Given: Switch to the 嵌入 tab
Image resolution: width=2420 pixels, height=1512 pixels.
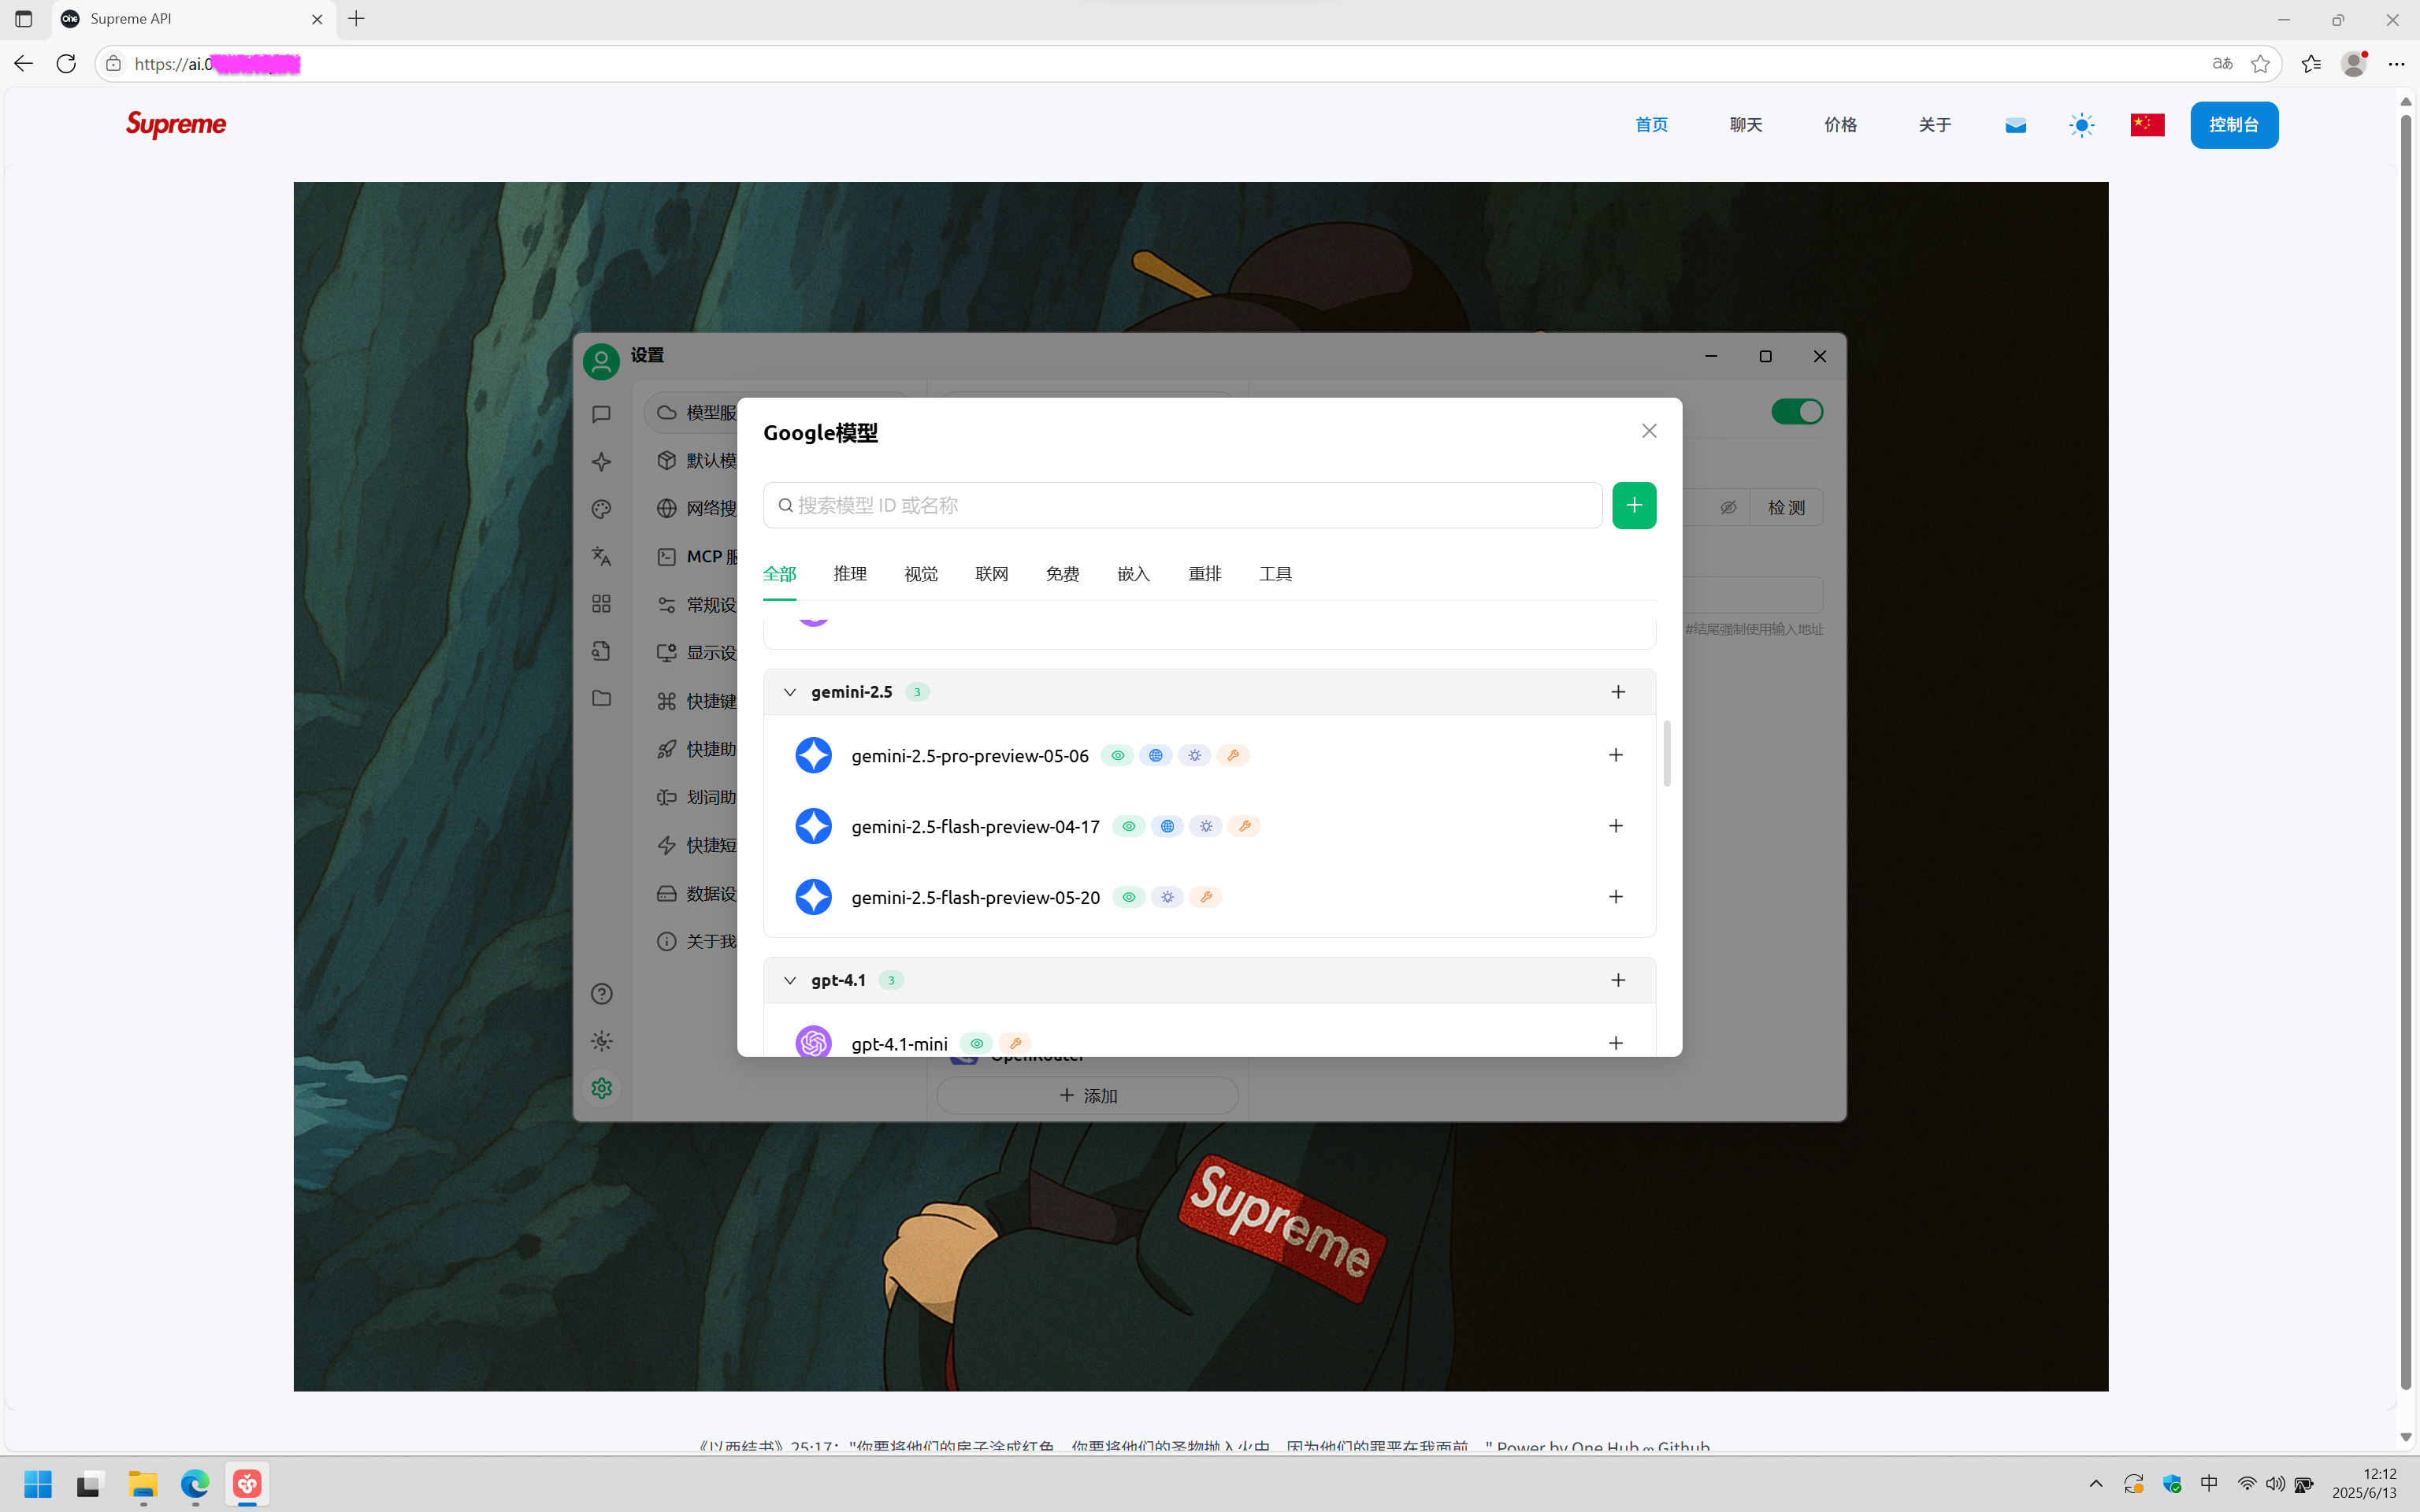Looking at the screenshot, I should tap(1134, 574).
